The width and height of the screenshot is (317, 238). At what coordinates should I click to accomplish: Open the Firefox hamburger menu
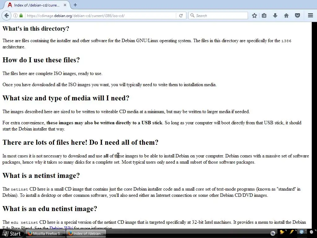click(x=310, y=15)
